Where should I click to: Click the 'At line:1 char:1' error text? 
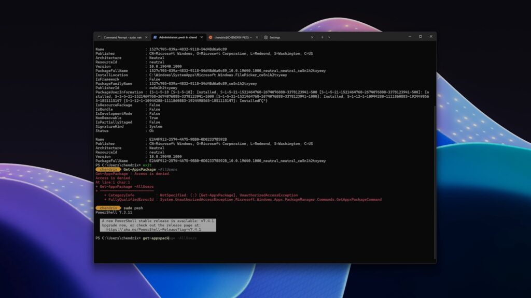click(113, 183)
